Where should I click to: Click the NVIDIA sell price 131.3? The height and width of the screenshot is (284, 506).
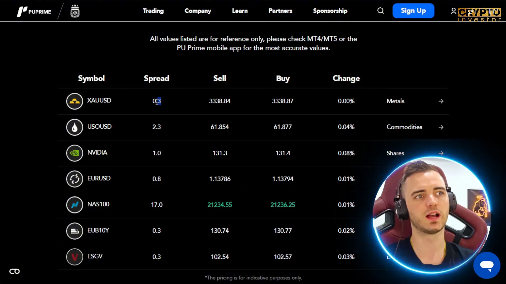click(x=220, y=153)
